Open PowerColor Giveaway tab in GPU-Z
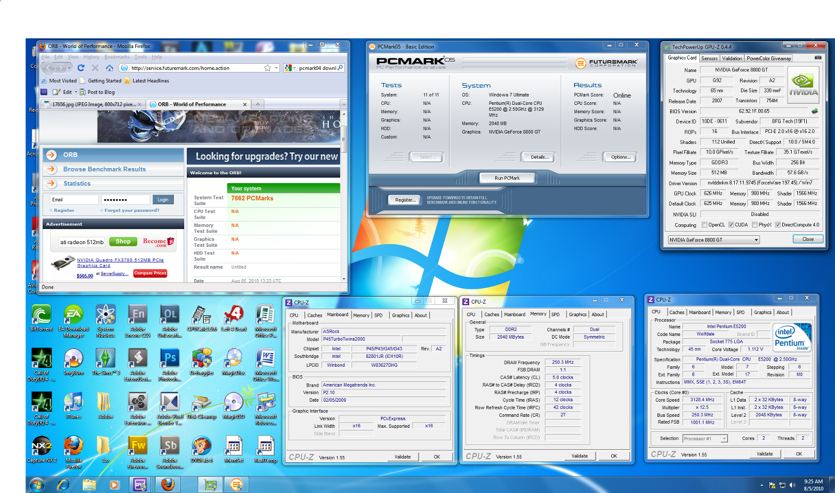This screenshot has height=493, width=835. pos(769,58)
